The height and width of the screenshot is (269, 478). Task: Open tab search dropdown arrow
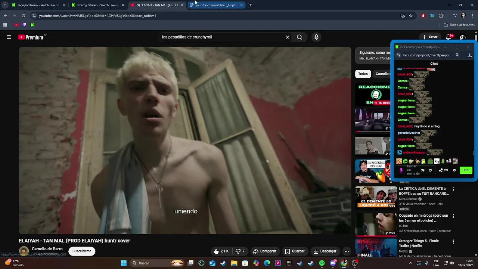[x=5, y=5]
